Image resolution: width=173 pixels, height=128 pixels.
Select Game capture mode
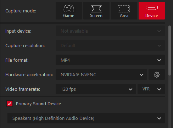click(69, 11)
